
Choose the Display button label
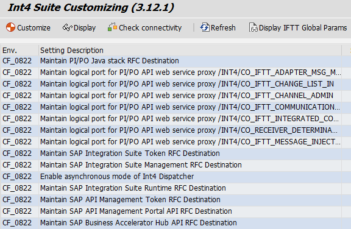[85, 28]
